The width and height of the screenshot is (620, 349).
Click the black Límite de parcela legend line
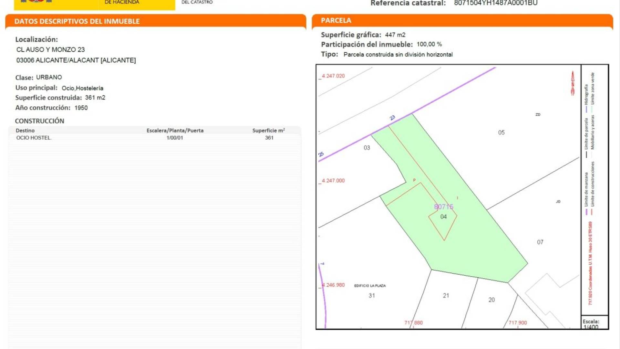tap(586, 154)
